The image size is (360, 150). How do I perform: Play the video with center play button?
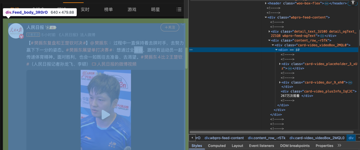(x=106, y=115)
